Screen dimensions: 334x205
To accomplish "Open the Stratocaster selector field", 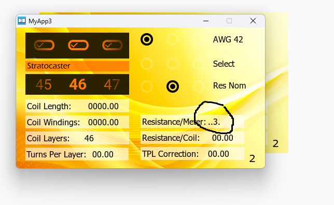I will pyautogui.click(x=77, y=66).
